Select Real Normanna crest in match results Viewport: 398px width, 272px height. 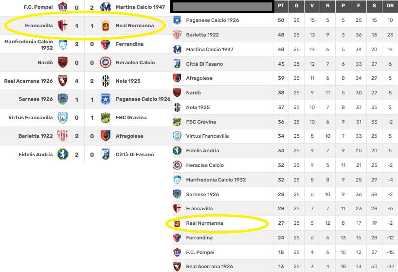[106, 26]
